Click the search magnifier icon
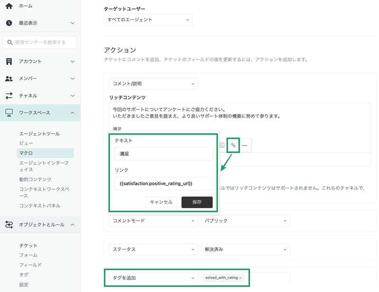The height and width of the screenshot is (292, 379). tap(9, 42)
